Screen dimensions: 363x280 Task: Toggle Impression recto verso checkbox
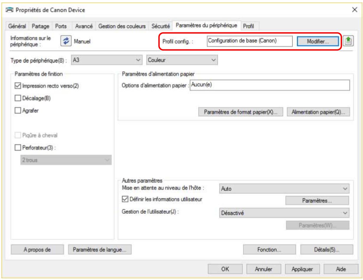coord(18,86)
